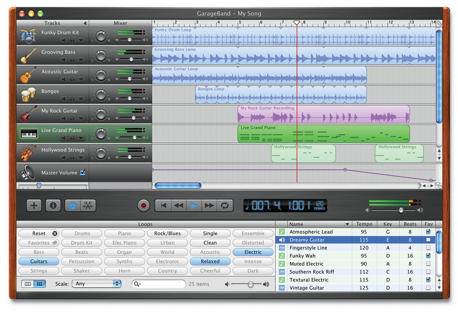Toggle the Loop Browser eye button
The height and width of the screenshot is (312, 458).
pos(73,205)
